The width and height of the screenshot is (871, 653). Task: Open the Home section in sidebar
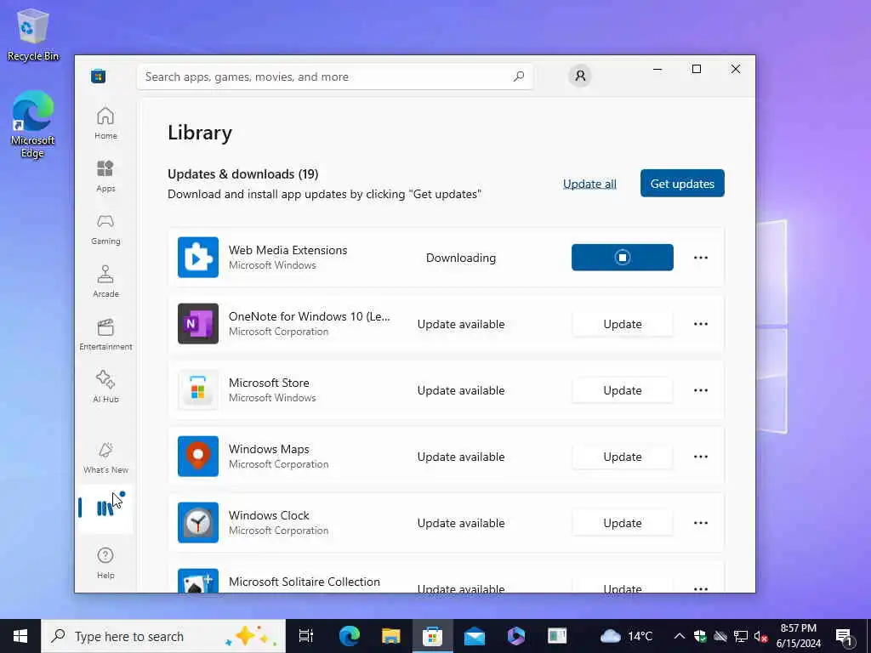pyautogui.click(x=105, y=123)
